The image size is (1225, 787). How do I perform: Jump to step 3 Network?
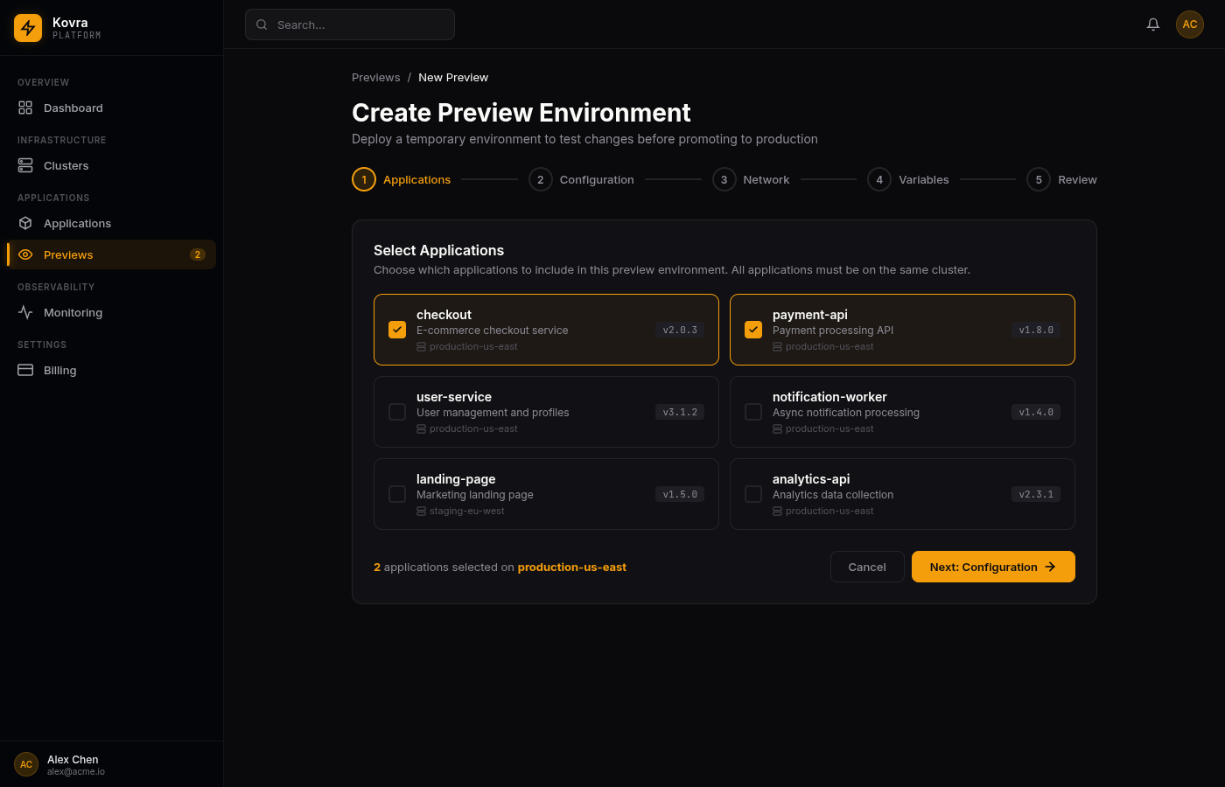coord(751,179)
